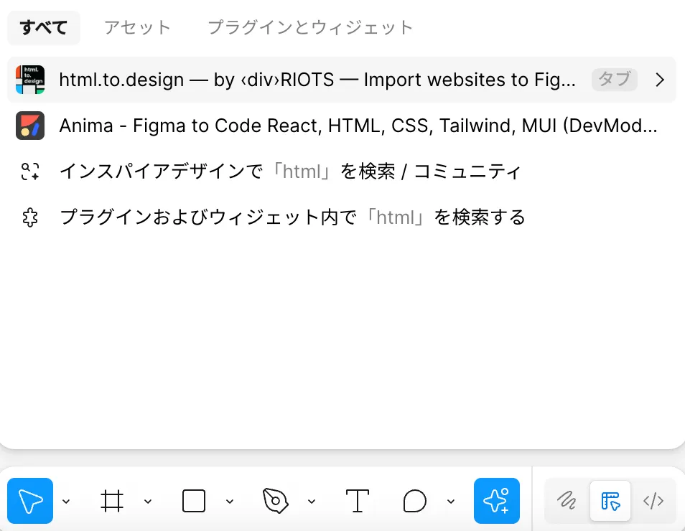The image size is (685, 531).
Task: Switch to Dev Mode code toggle
Action: point(653,501)
